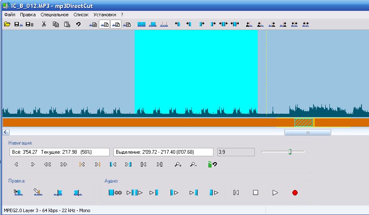This screenshot has width=369, height=215.
Task: Open the Специальное menu
Action: [x=55, y=15]
